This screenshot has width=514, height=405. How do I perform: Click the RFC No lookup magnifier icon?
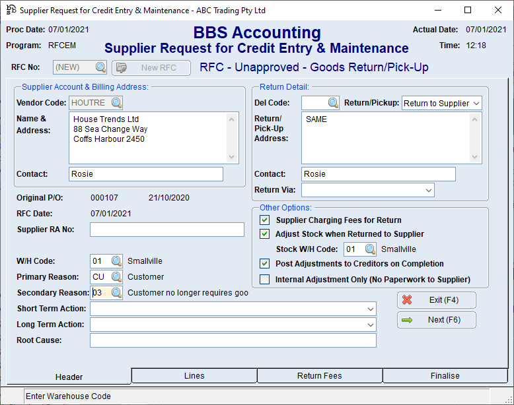point(100,67)
